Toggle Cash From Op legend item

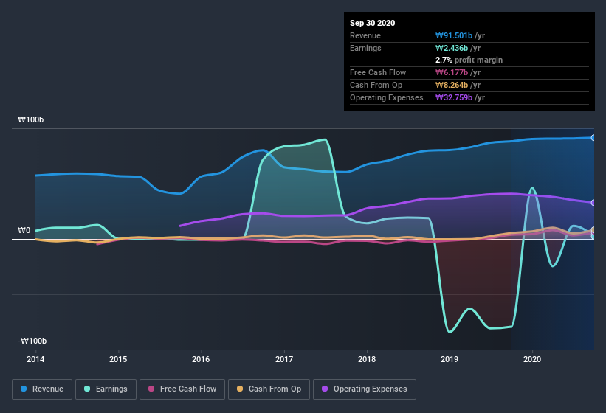pos(268,389)
